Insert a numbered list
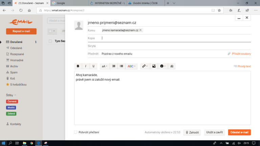This screenshot has height=146, width=260. 114,66
